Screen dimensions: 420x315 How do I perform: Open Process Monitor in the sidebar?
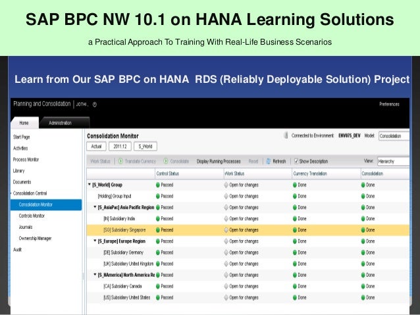click(x=26, y=160)
